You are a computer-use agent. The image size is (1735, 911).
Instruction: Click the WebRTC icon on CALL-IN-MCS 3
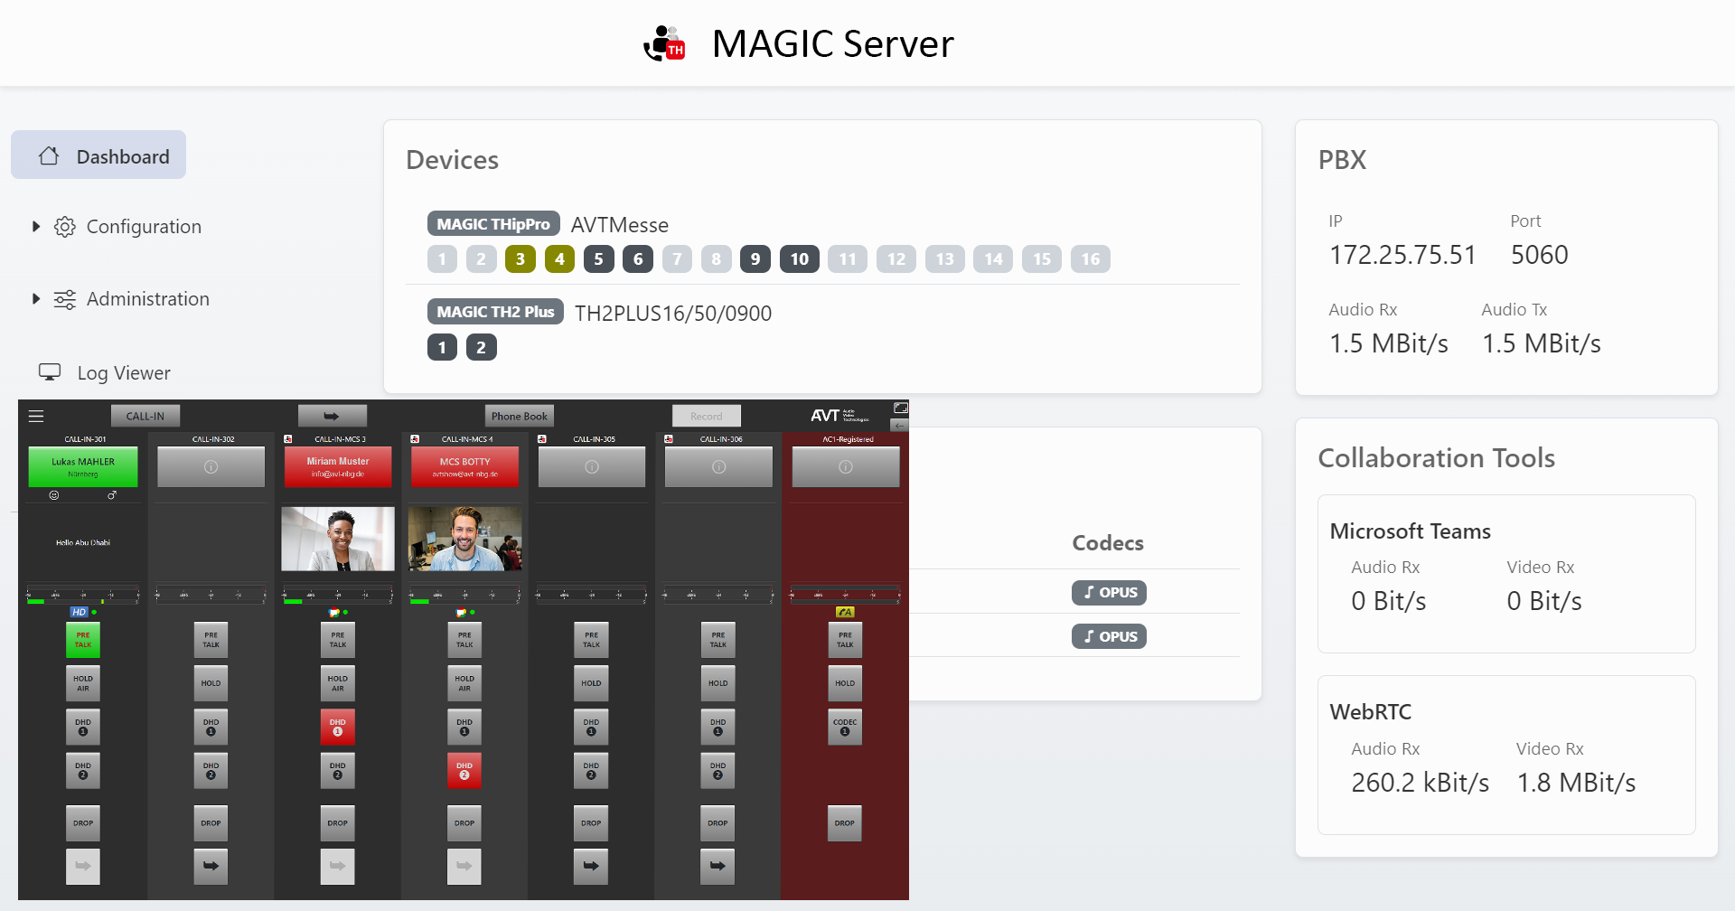[333, 612]
